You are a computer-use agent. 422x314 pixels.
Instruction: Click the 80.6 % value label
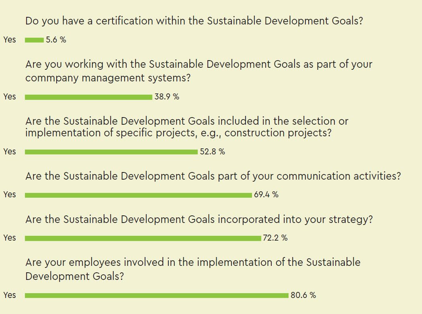click(x=303, y=295)
